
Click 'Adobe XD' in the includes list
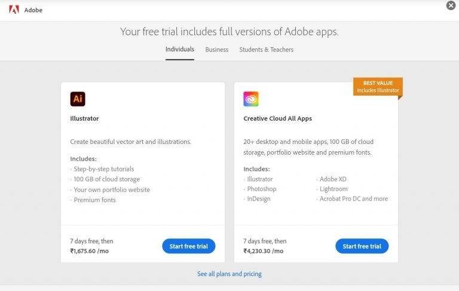(x=333, y=179)
